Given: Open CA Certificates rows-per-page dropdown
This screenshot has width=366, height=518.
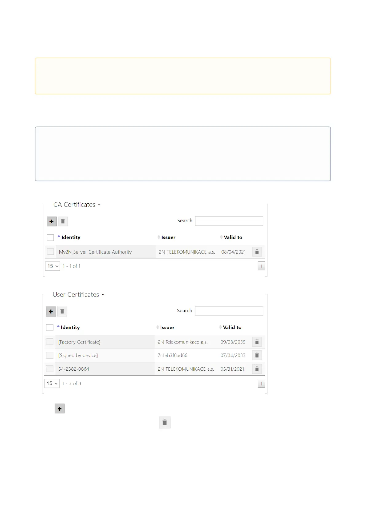Looking at the screenshot, I should coord(53,266).
